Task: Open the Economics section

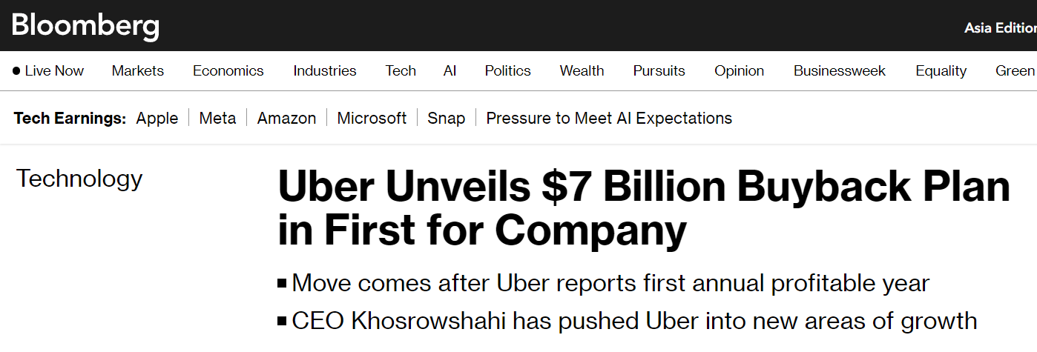Action: click(228, 71)
